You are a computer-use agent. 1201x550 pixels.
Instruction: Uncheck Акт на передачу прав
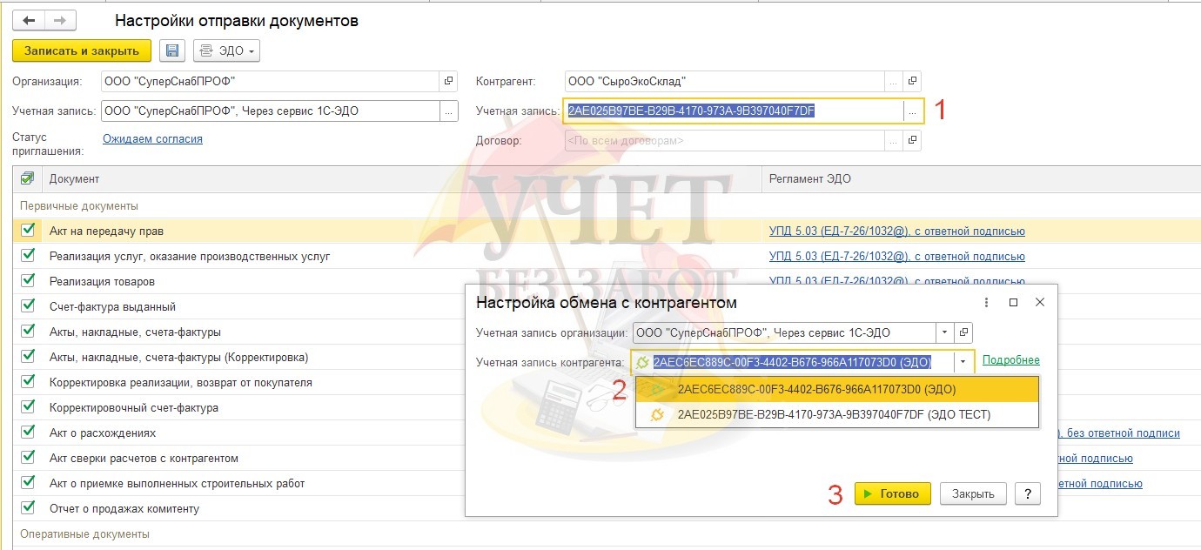28,231
